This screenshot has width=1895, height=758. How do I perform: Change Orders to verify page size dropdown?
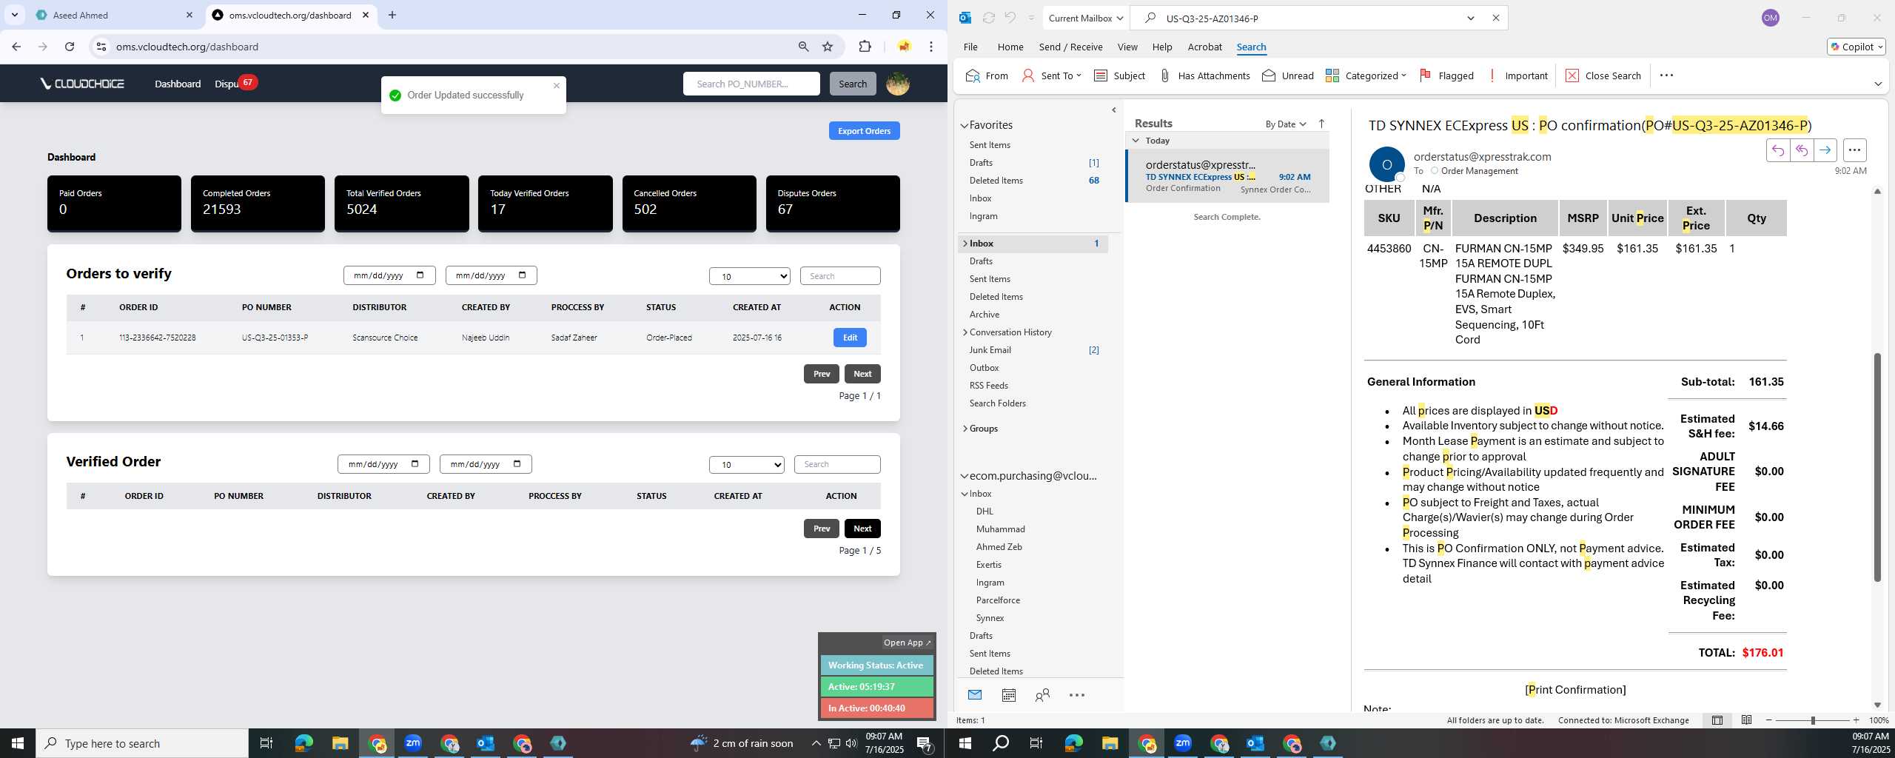coord(749,276)
